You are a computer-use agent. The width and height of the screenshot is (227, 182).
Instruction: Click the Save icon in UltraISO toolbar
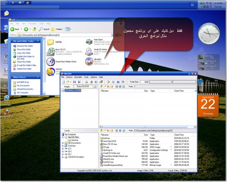pos(74,82)
